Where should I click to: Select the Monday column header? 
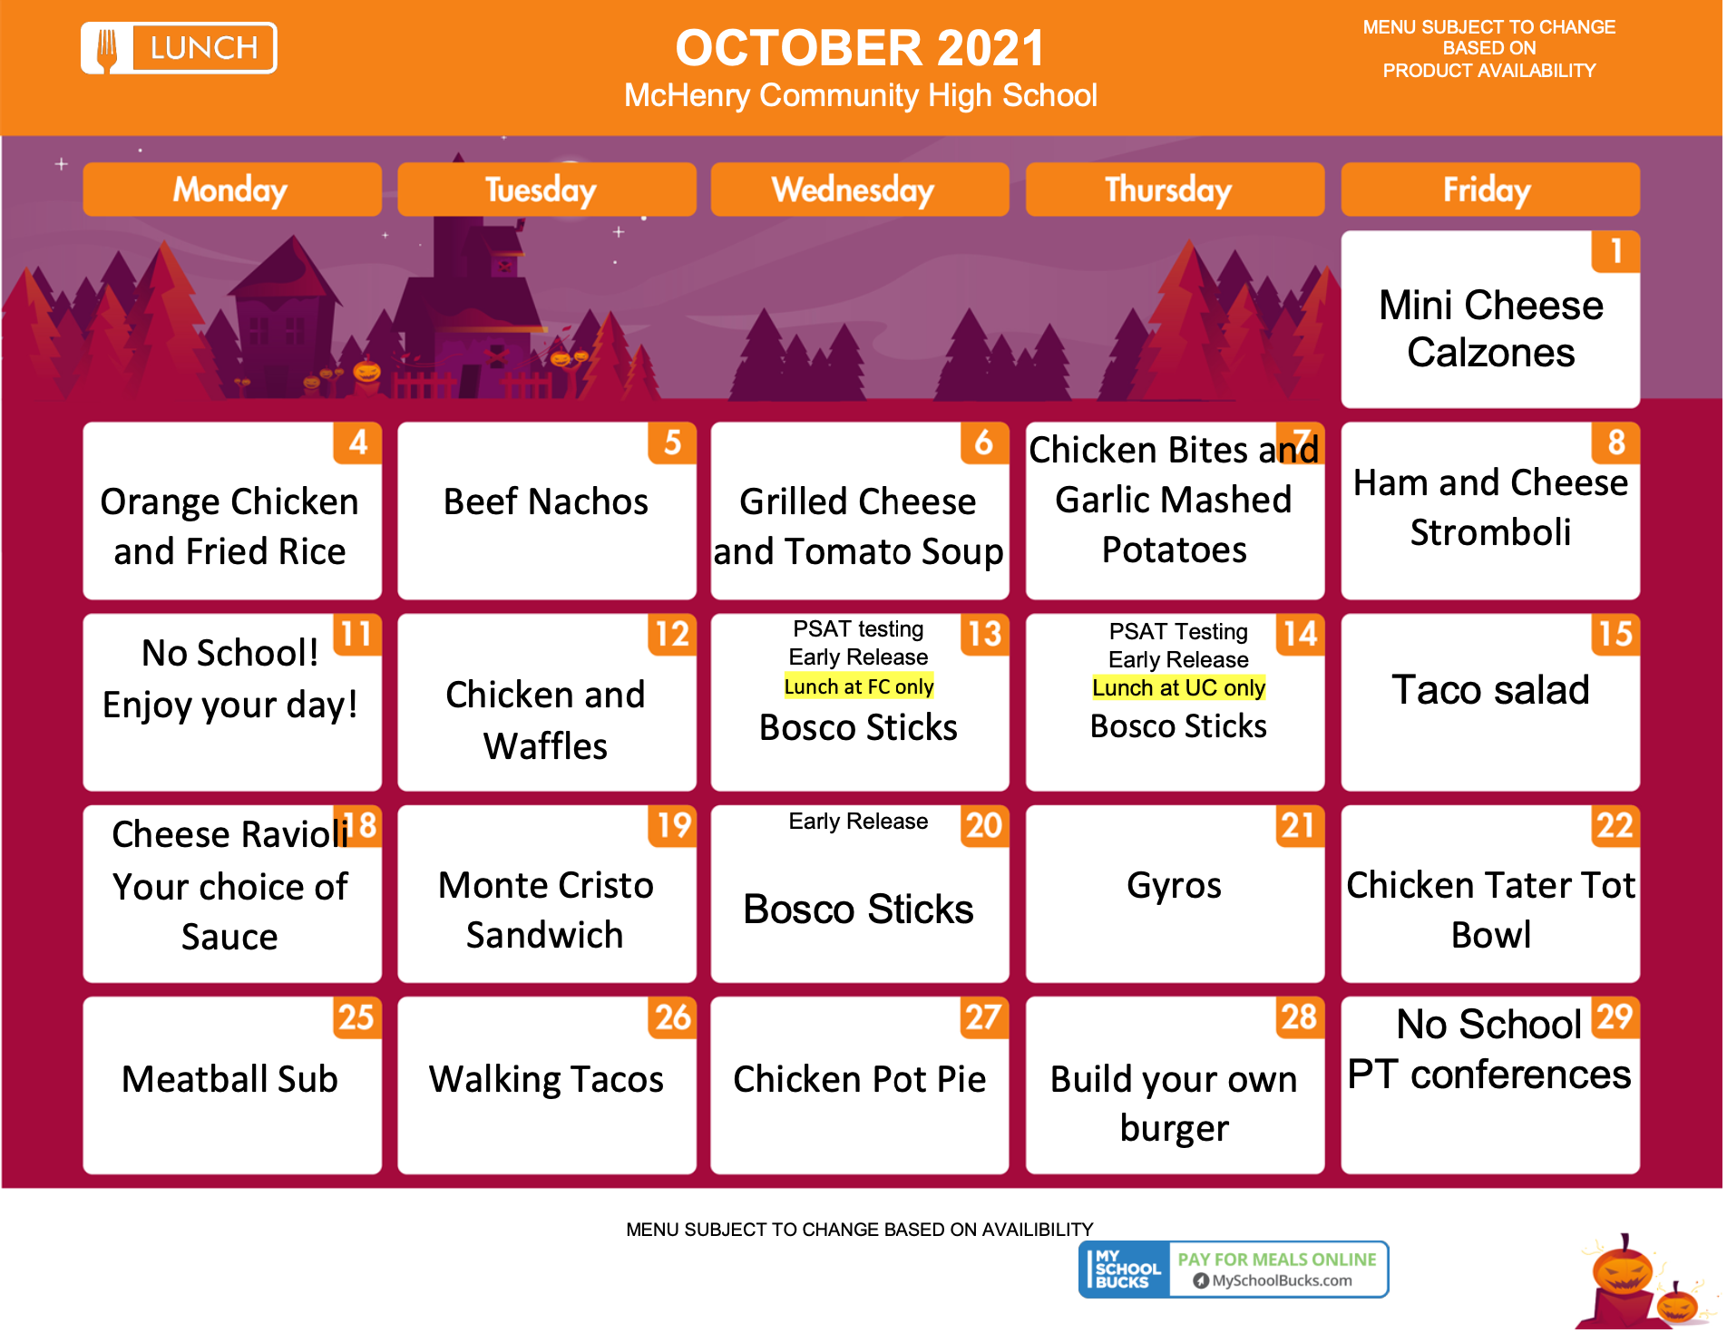232,190
